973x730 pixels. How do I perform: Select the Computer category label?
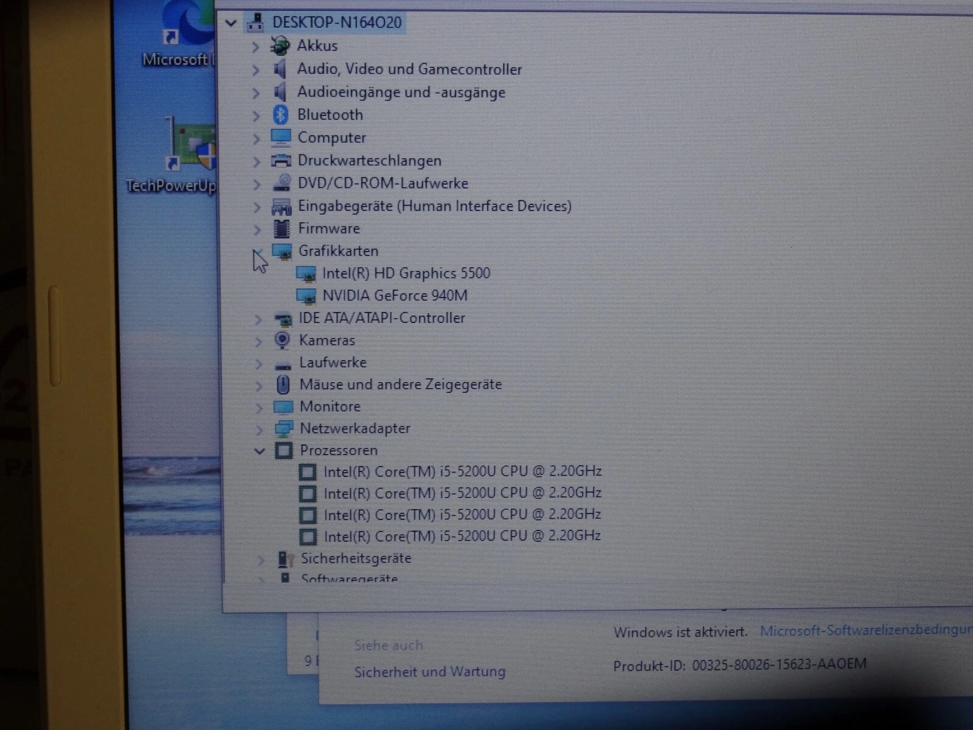coord(331,138)
